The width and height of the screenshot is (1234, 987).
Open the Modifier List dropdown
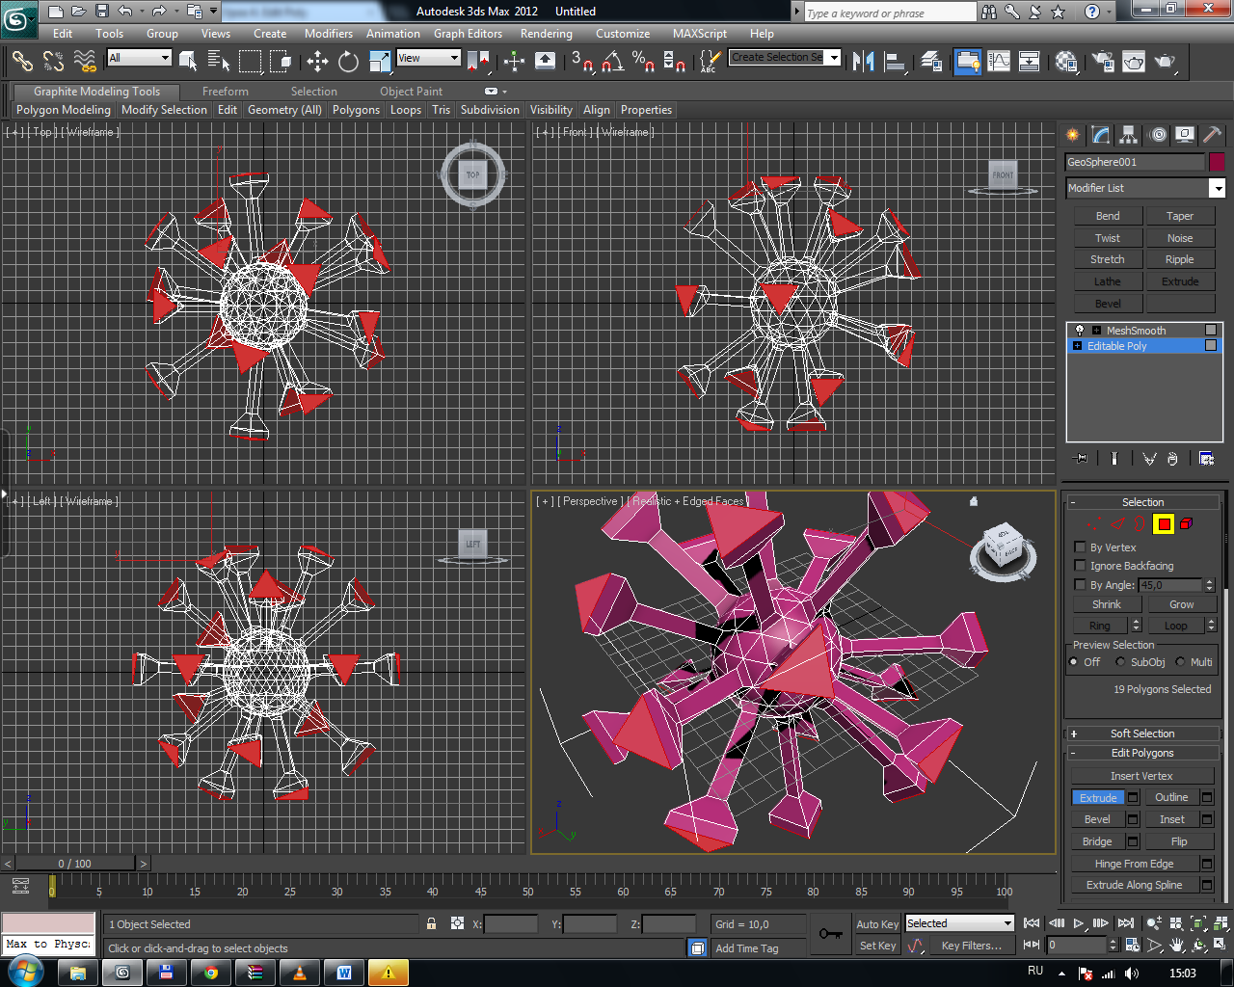tap(1218, 189)
